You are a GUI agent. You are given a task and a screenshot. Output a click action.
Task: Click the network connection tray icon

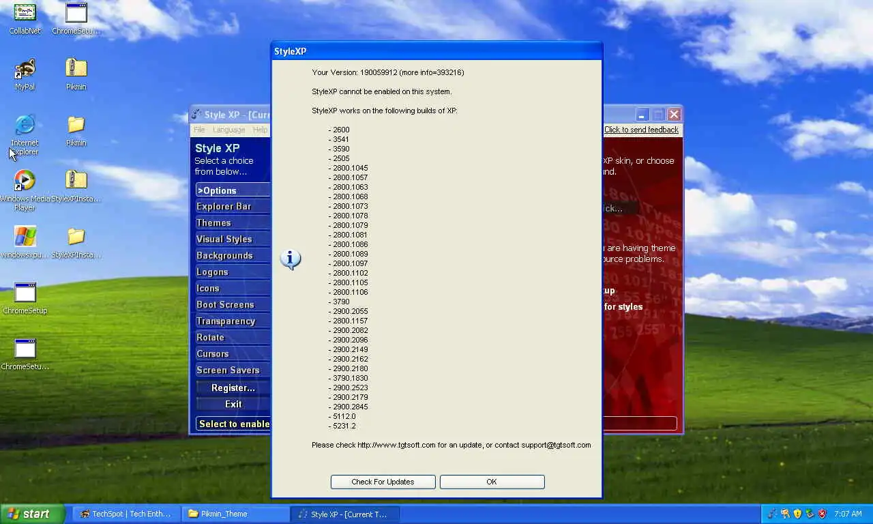[x=810, y=514]
